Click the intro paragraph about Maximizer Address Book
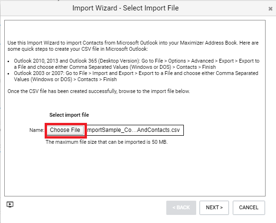The width and height of the screenshot is (276, 223). tap(133, 46)
